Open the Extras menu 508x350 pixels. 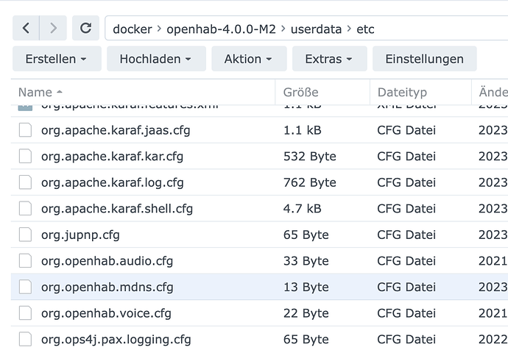[x=328, y=59]
